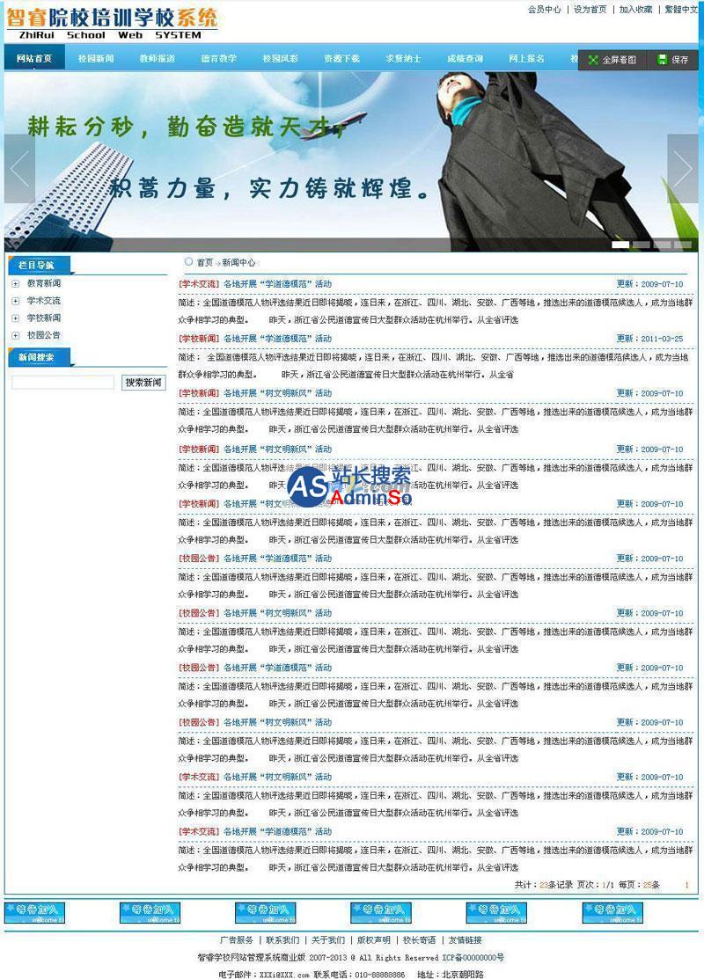Click the 新闻搜索 sidebar heading
Image resolution: width=704 pixels, height=979 pixels.
click(x=36, y=357)
